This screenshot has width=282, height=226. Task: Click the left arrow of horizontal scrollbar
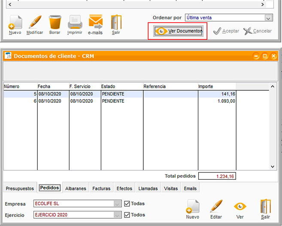pyautogui.click(x=10, y=4)
